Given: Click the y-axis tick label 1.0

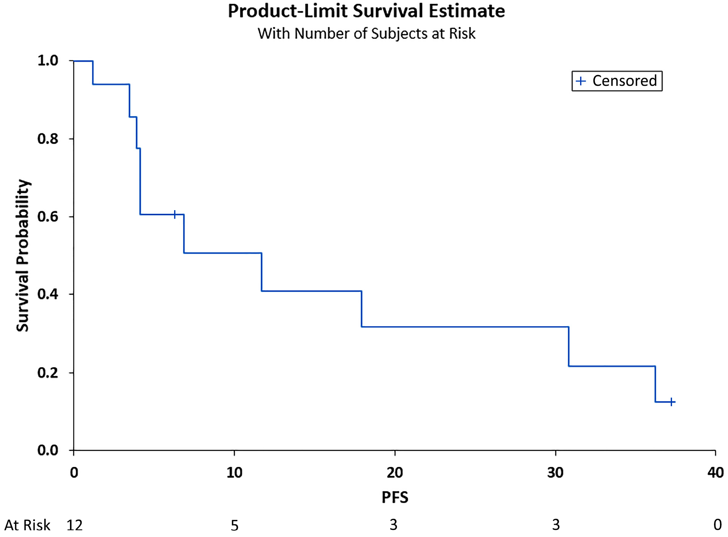Looking at the screenshot, I should 48,60.
